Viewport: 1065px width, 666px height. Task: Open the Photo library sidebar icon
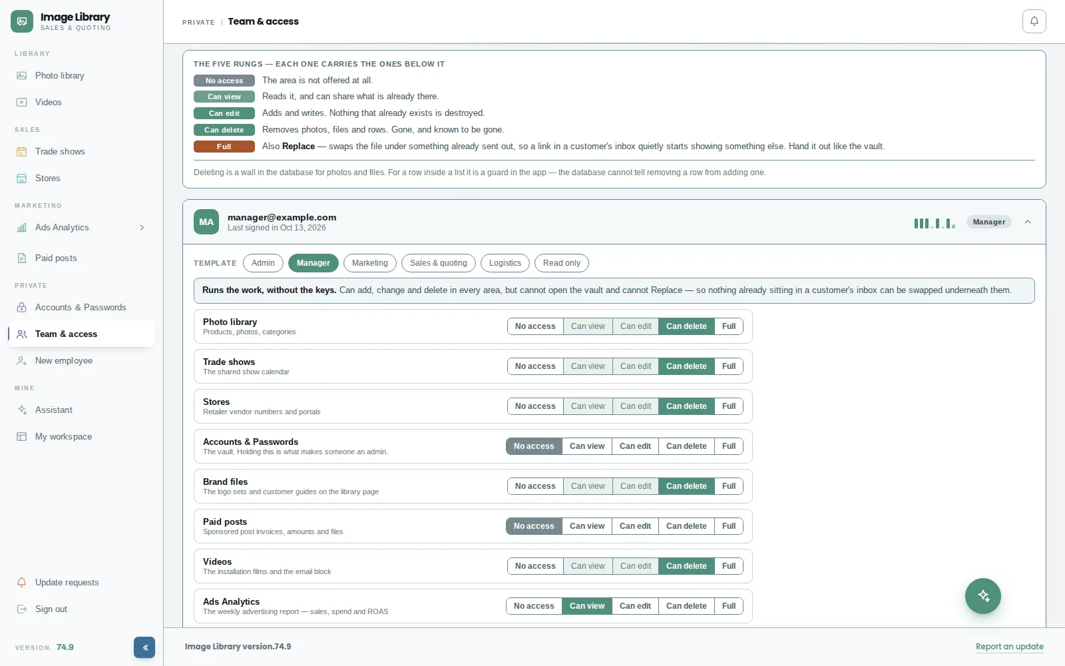coord(22,76)
